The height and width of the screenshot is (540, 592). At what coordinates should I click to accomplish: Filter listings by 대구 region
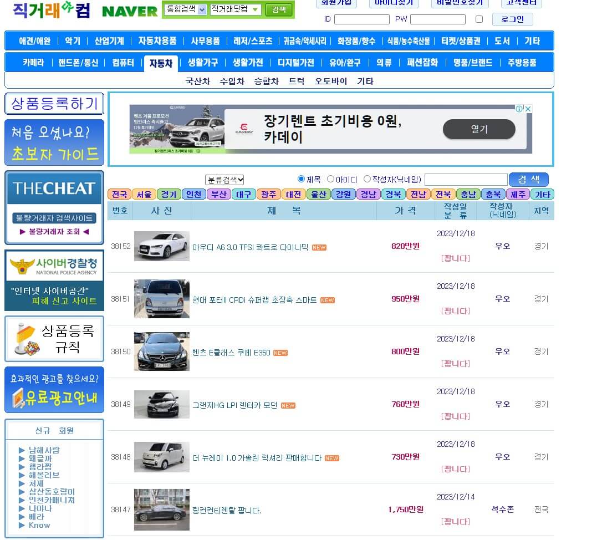click(x=243, y=195)
